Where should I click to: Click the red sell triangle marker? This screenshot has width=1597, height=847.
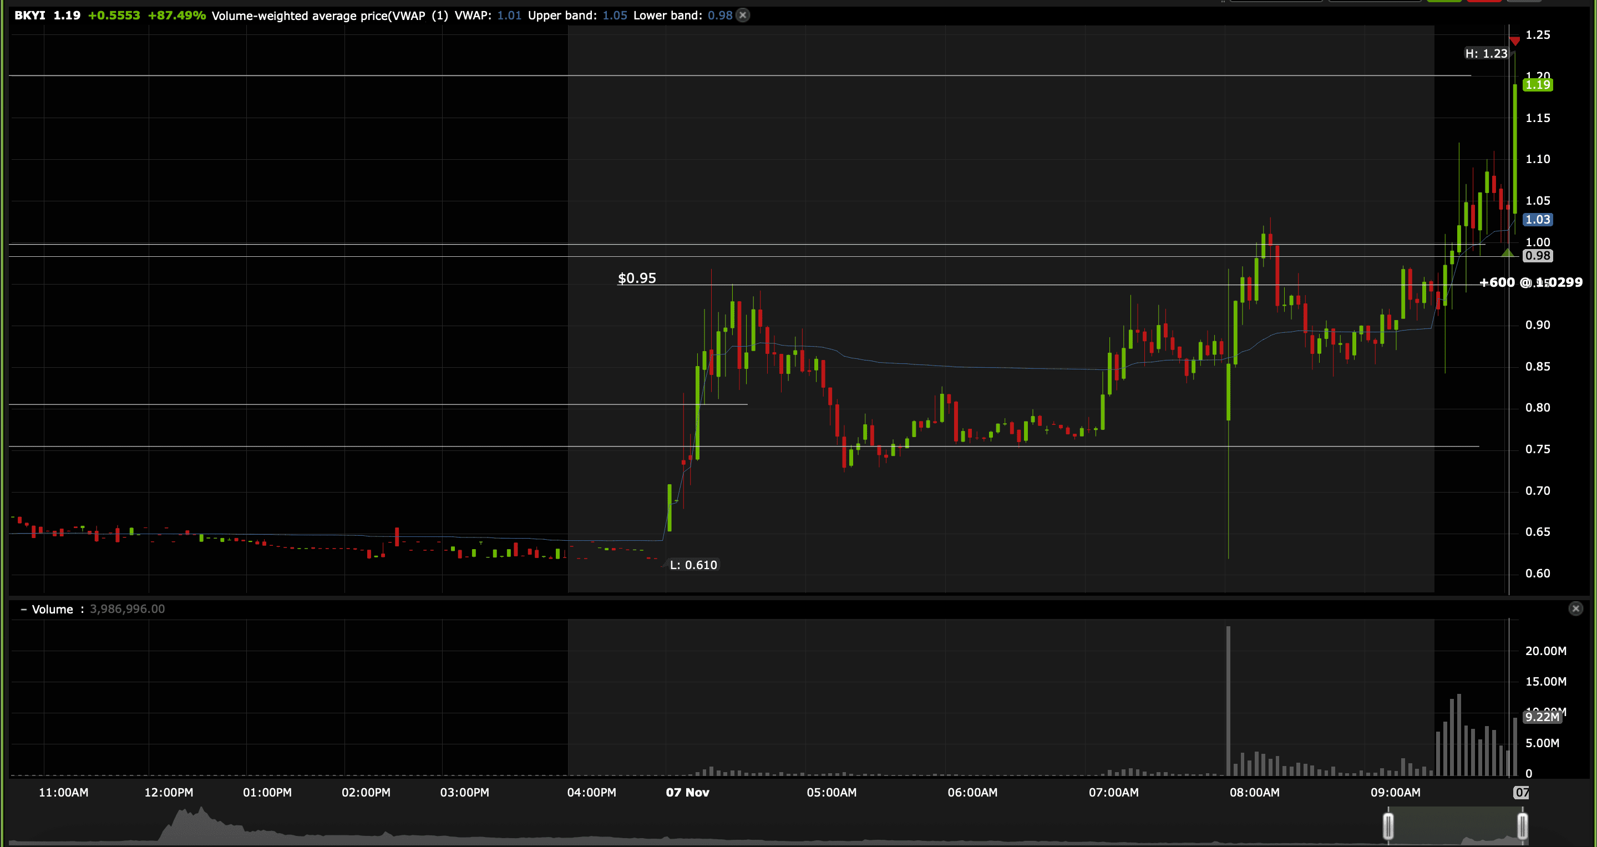point(1514,42)
